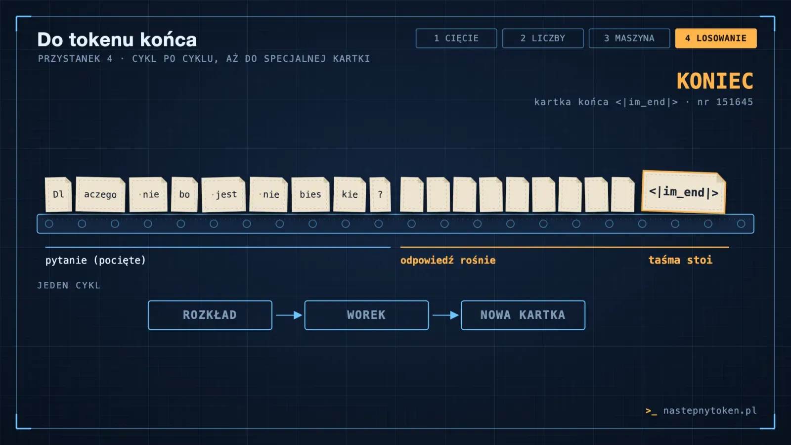This screenshot has height=445, width=791.
Task: Select the 3 MASZYNA tab
Action: click(629, 38)
